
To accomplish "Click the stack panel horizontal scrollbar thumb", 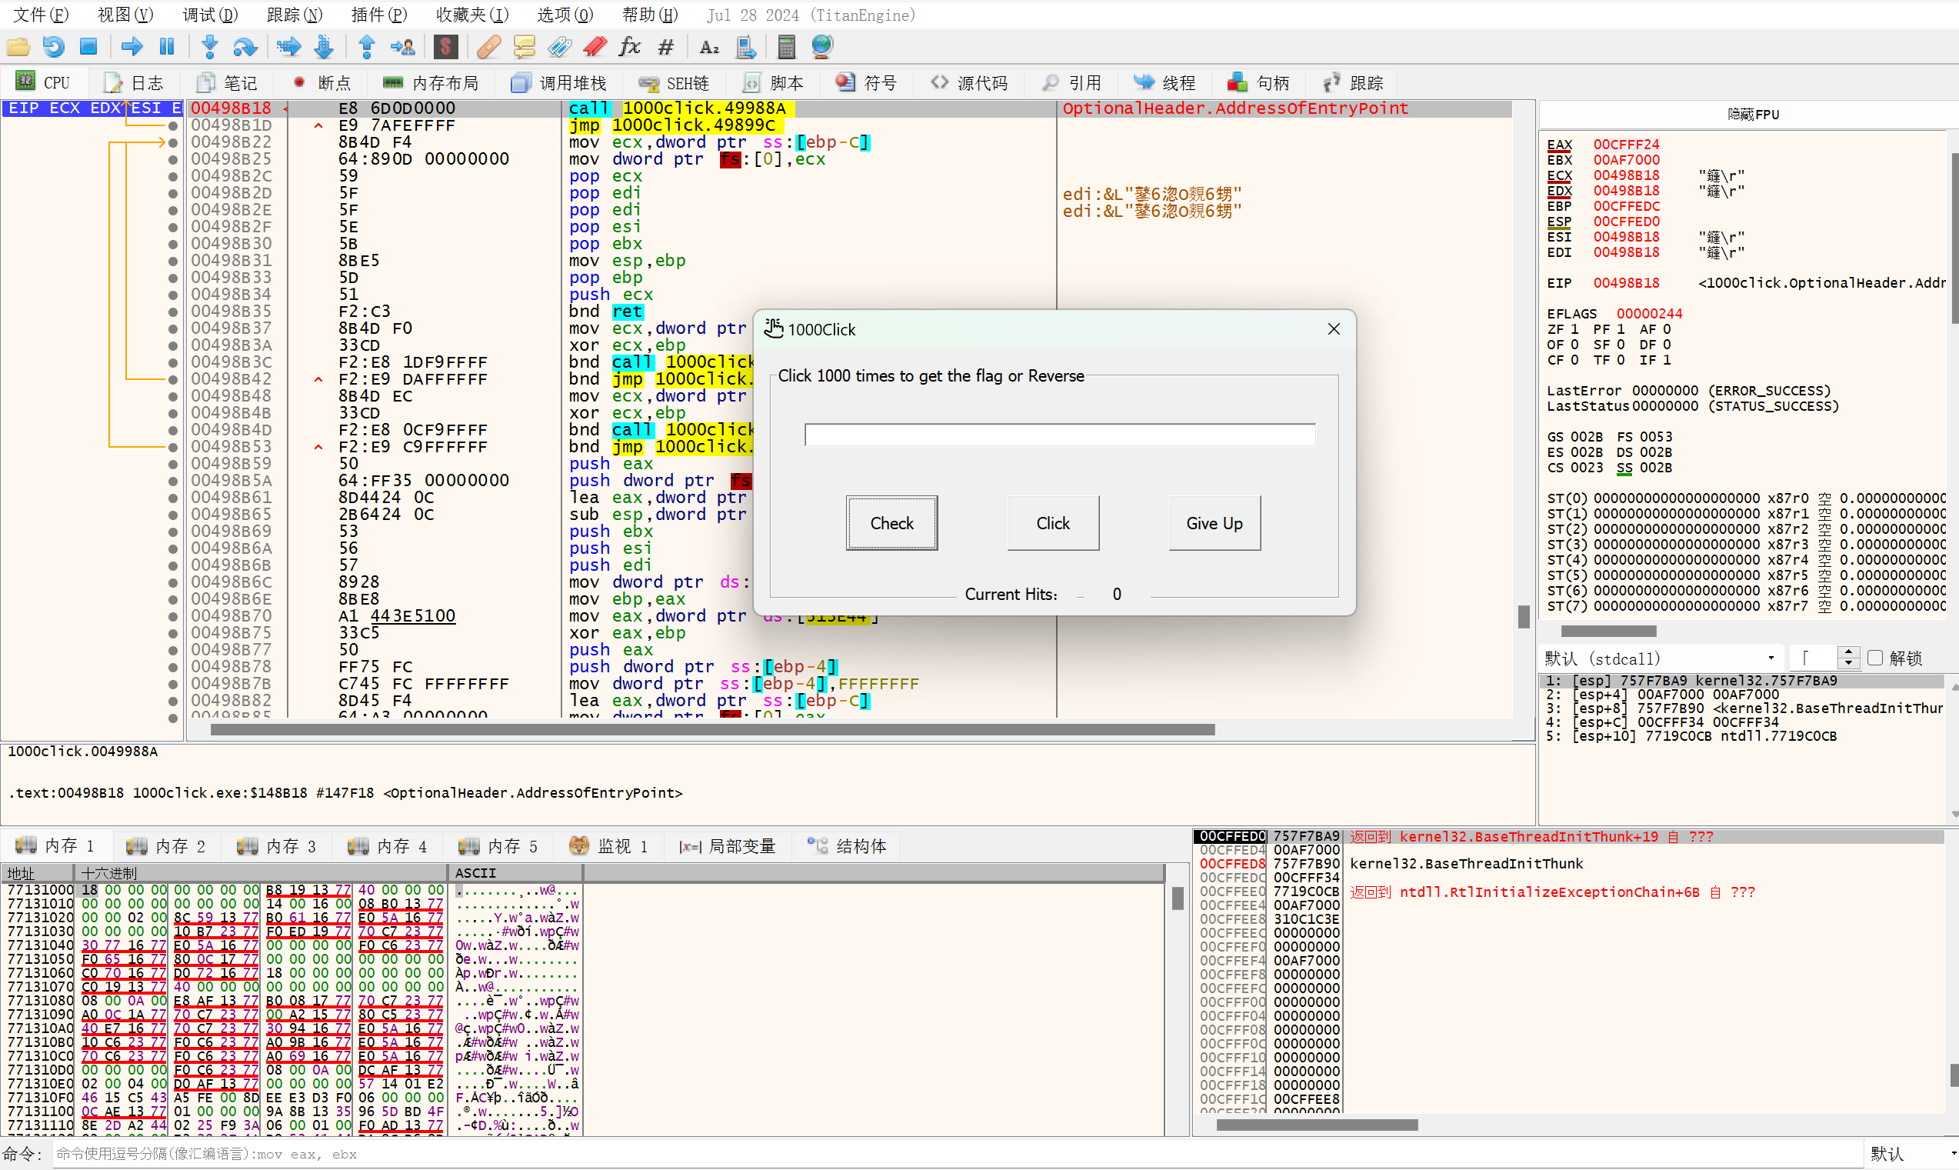I will (x=1317, y=1125).
